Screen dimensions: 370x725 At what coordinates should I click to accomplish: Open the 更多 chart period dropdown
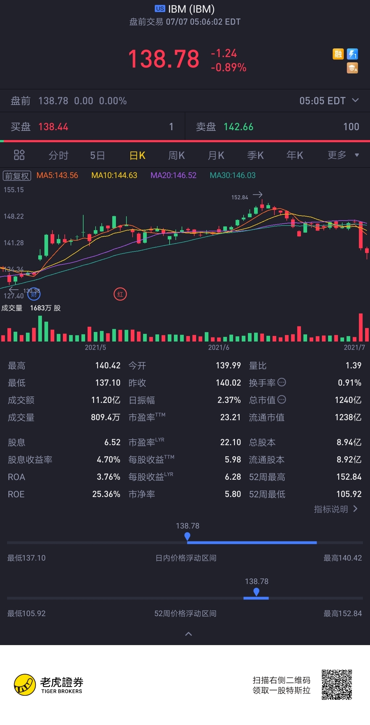(x=343, y=155)
